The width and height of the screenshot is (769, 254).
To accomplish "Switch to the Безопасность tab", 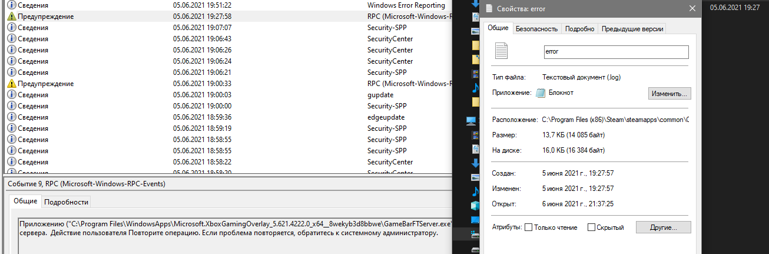I will tap(536, 28).
